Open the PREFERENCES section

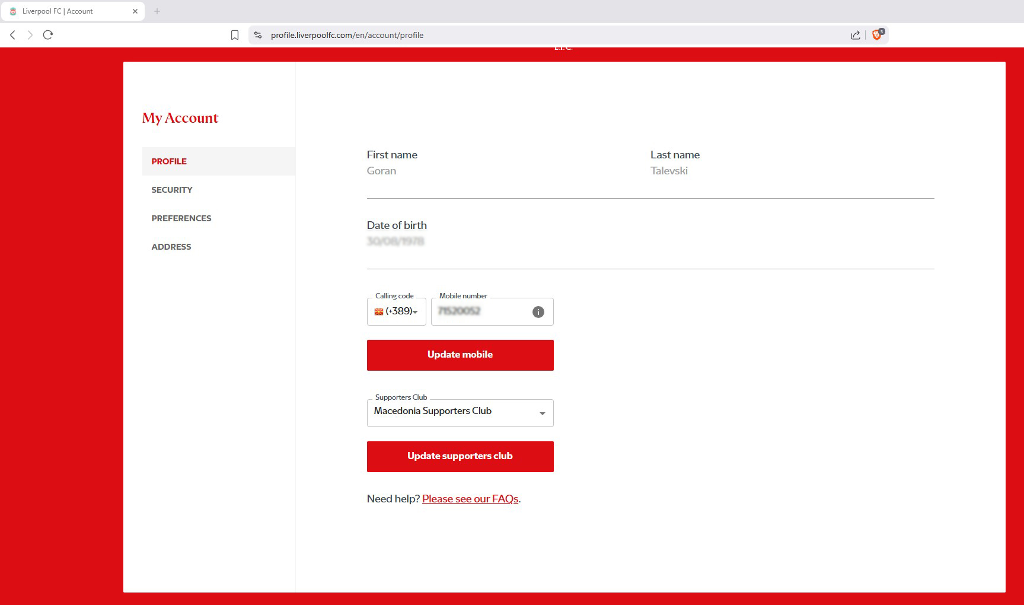(181, 218)
